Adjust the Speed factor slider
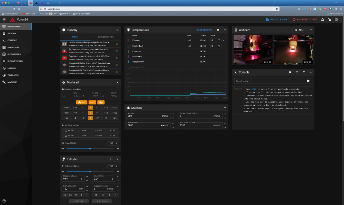344x205 pixels. click(90, 149)
